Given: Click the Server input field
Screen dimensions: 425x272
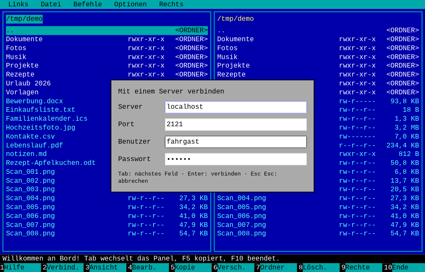Looking at the screenshot, I should point(235,107).
